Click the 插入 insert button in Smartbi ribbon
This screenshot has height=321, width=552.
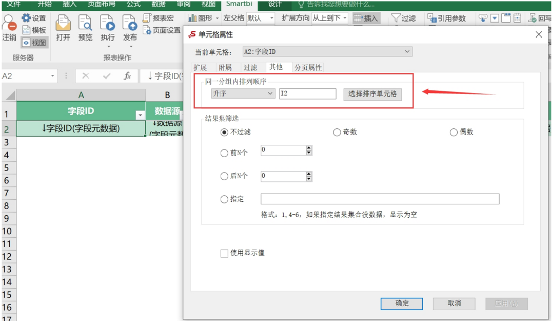pos(365,18)
